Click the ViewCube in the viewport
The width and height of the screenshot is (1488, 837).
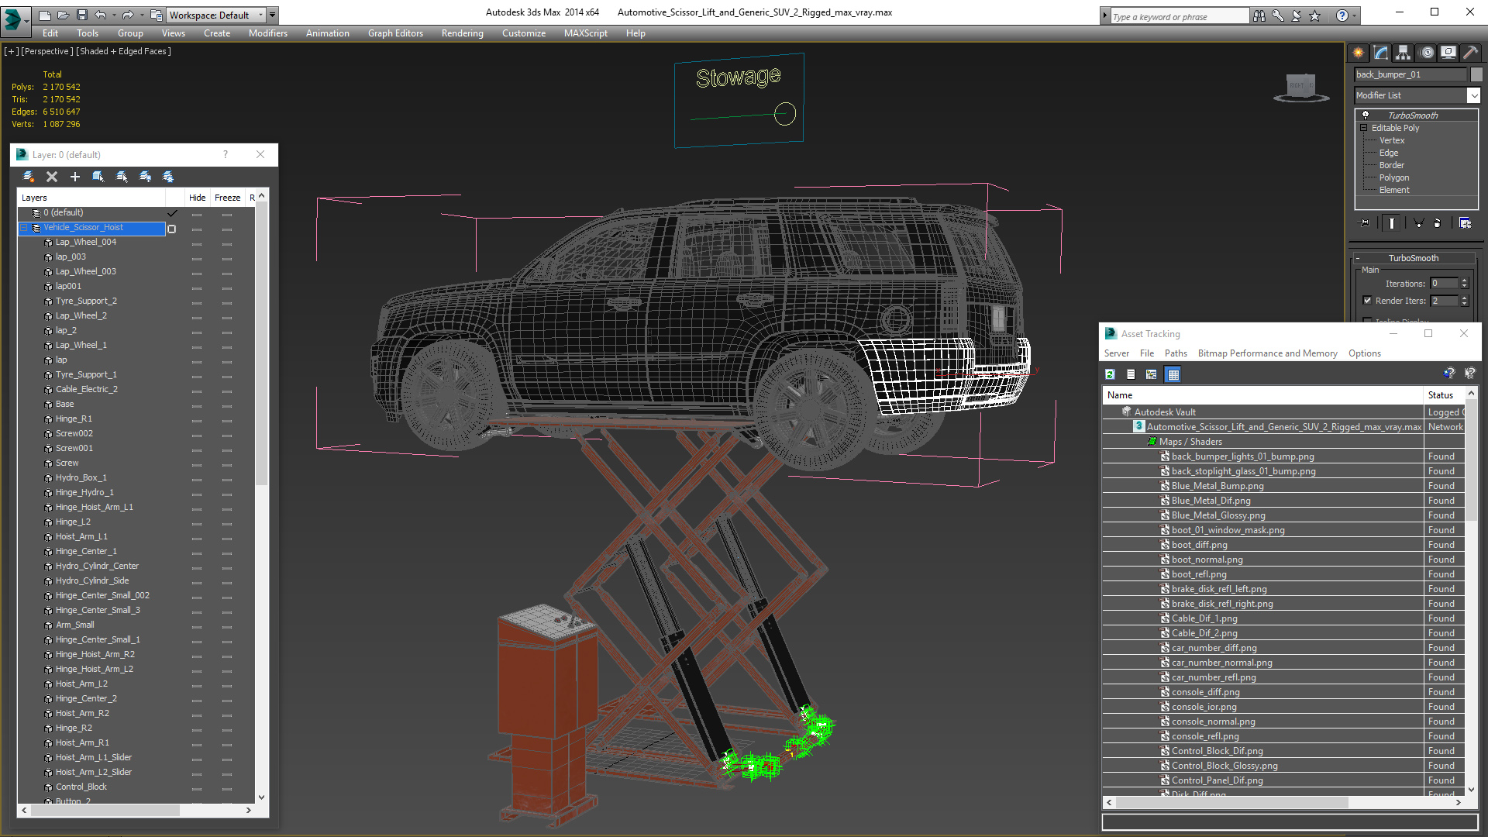tap(1300, 87)
